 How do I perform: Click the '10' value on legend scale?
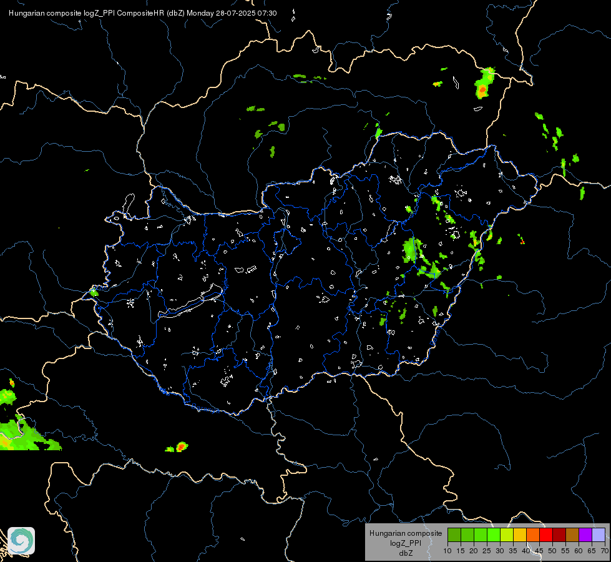point(447,551)
